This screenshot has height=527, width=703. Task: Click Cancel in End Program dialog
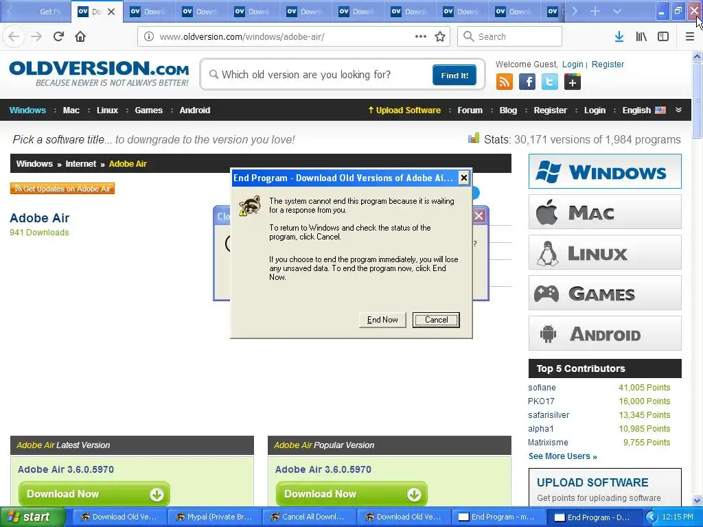[436, 320]
